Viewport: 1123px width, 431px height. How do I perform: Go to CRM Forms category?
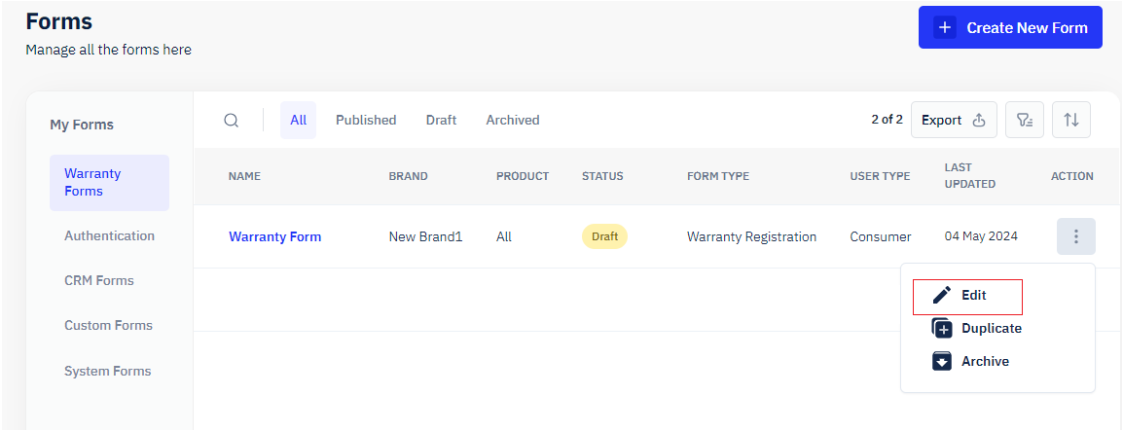click(98, 280)
